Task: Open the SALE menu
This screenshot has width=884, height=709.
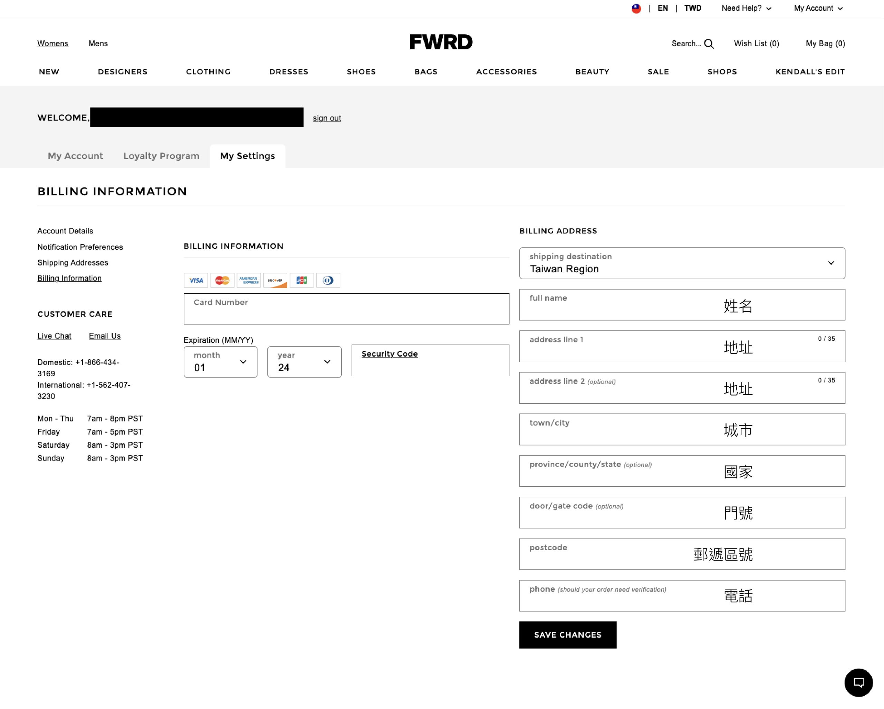Action: 658,72
